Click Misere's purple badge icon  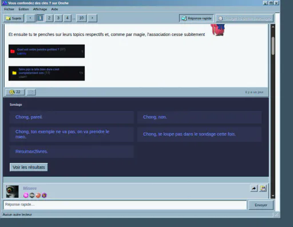pos(44,195)
